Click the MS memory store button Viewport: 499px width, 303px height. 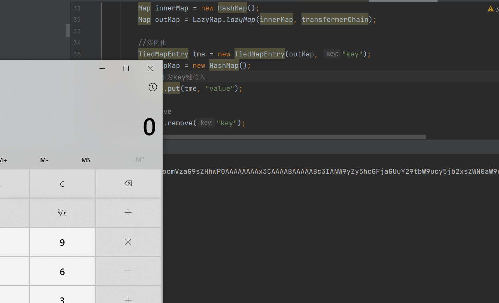86,160
